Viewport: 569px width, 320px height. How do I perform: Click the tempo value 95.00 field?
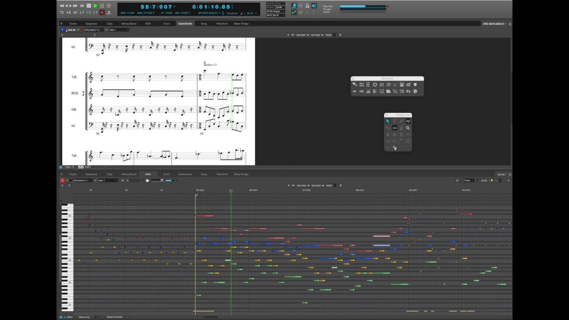(x=250, y=12)
